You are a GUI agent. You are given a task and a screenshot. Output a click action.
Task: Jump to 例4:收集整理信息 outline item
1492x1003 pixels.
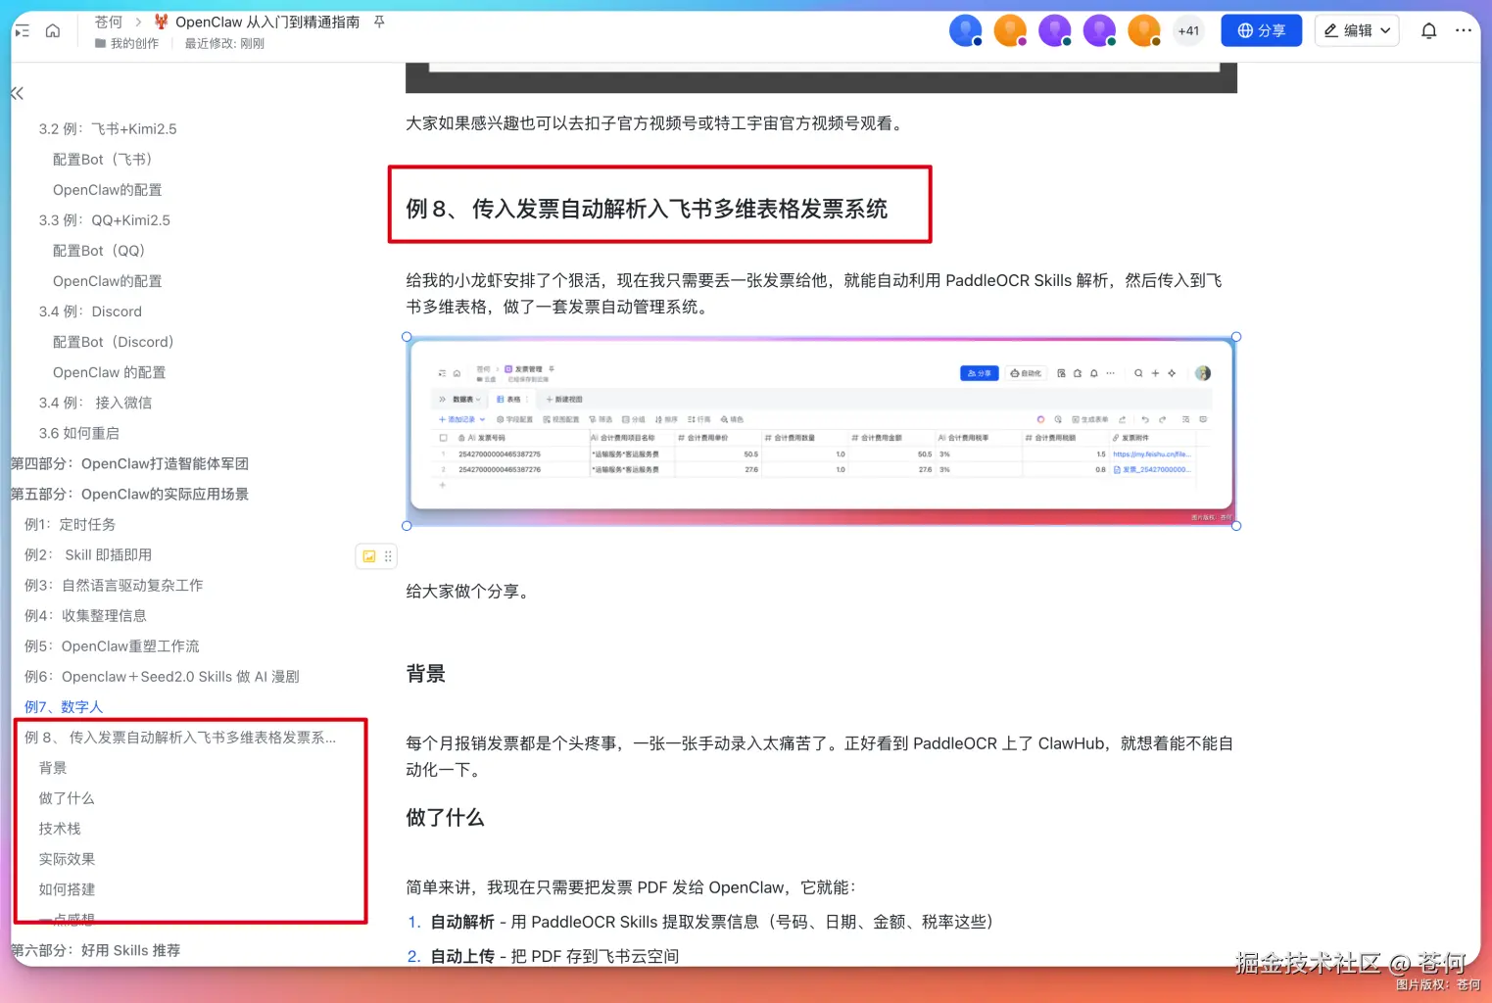click(85, 616)
